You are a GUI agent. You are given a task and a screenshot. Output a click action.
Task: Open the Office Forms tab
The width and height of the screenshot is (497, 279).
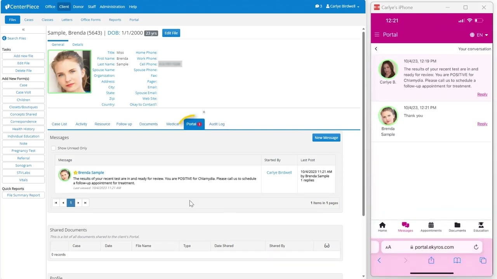click(x=90, y=20)
